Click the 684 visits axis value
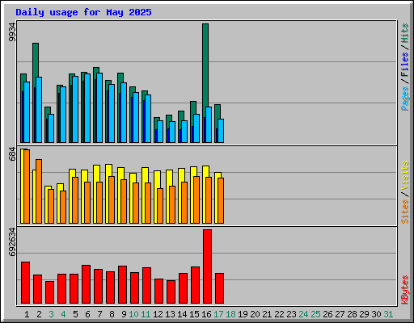Viewport: 414px width, 323px height. 12,153
